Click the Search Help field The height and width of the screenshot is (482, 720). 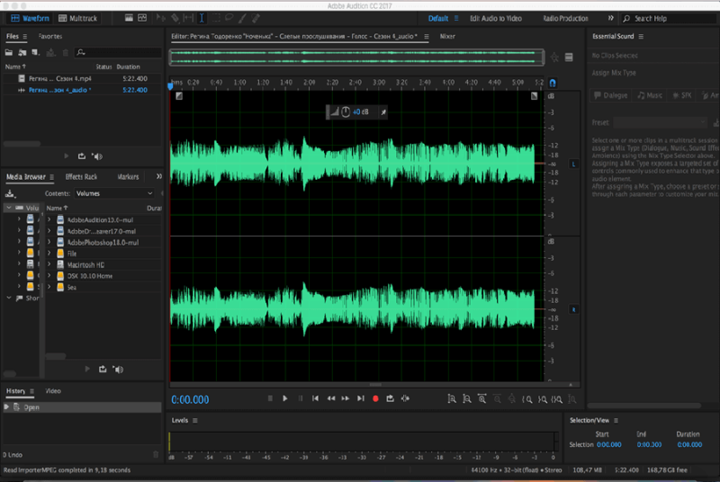pyautogui.click(x=670, y=18)
